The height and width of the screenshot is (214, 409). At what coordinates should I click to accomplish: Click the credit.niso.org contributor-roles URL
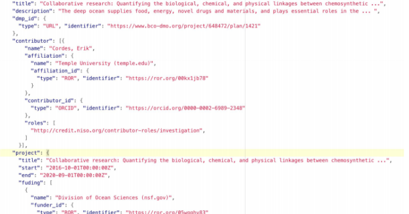(x=117, y=131)
